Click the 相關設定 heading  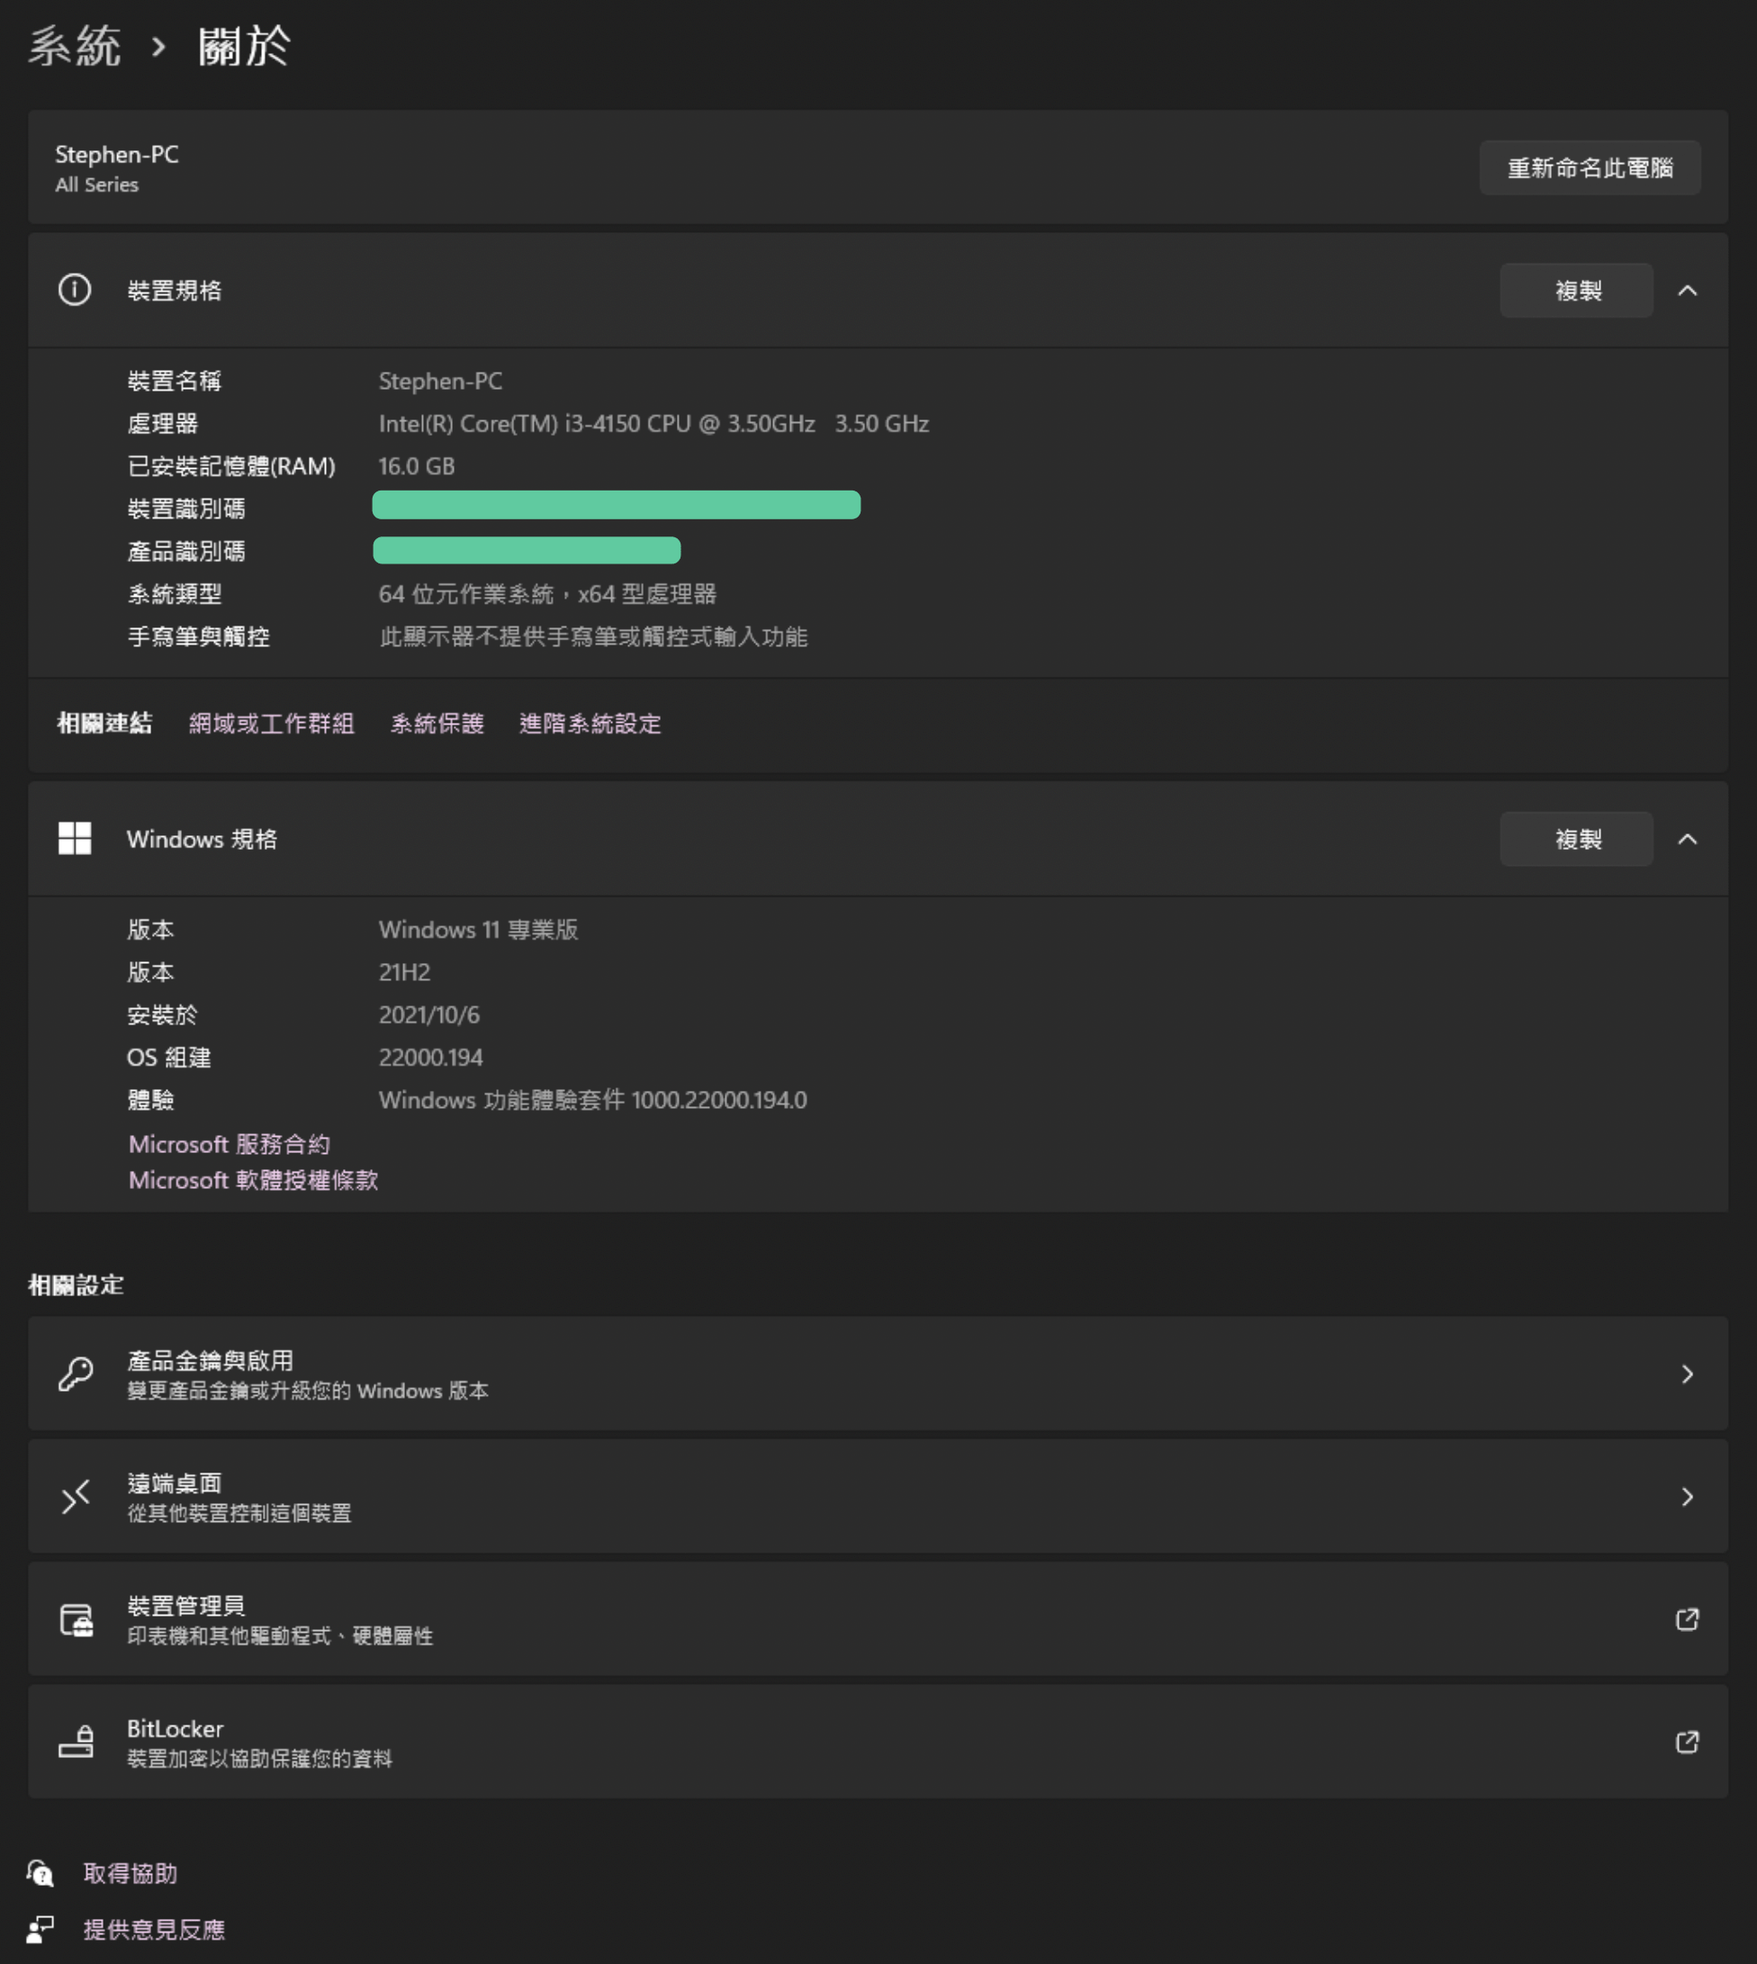tap(77, 1284)
